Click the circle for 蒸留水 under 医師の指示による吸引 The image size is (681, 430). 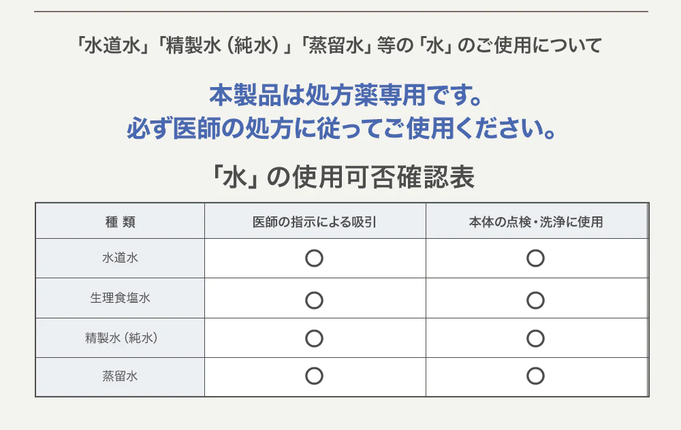click(x=314, y=376)
